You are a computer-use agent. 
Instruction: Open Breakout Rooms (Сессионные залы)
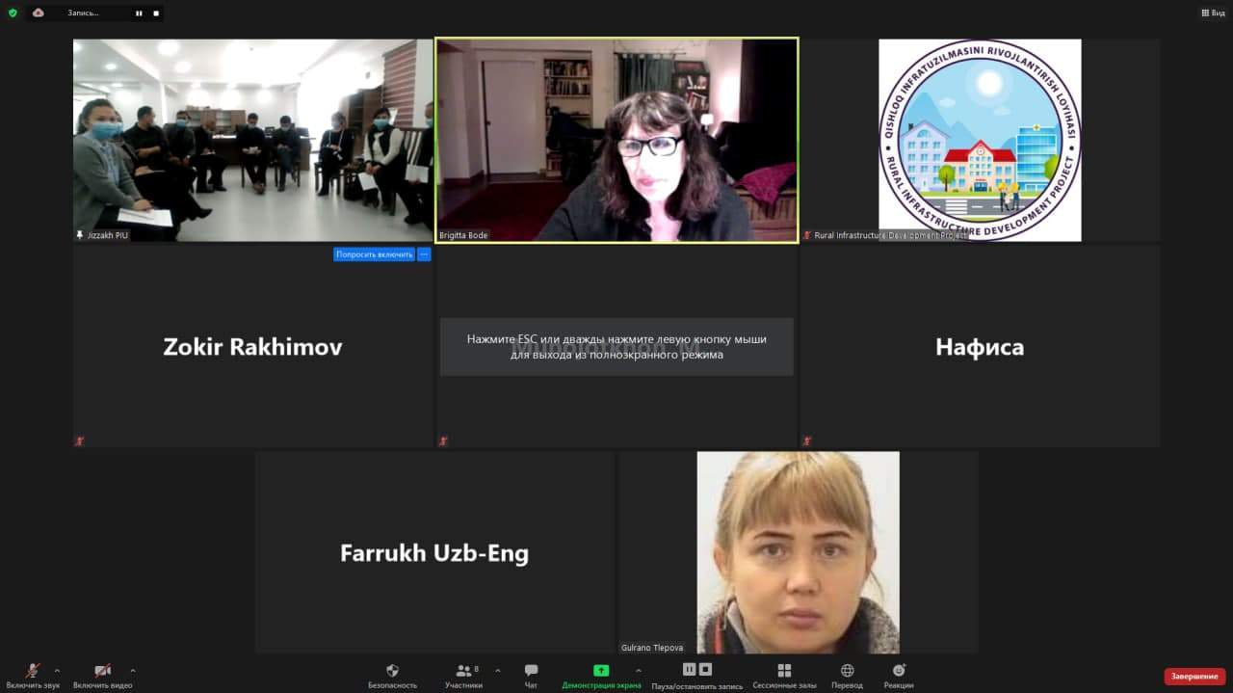[x=784, y=671]
